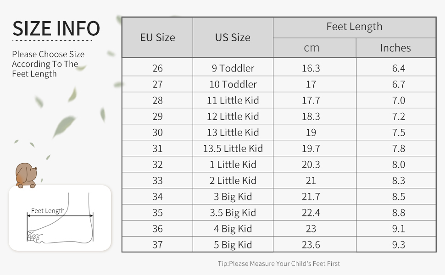Select EU size 37 cell
The image size is (445, 275).
(157, 244)
